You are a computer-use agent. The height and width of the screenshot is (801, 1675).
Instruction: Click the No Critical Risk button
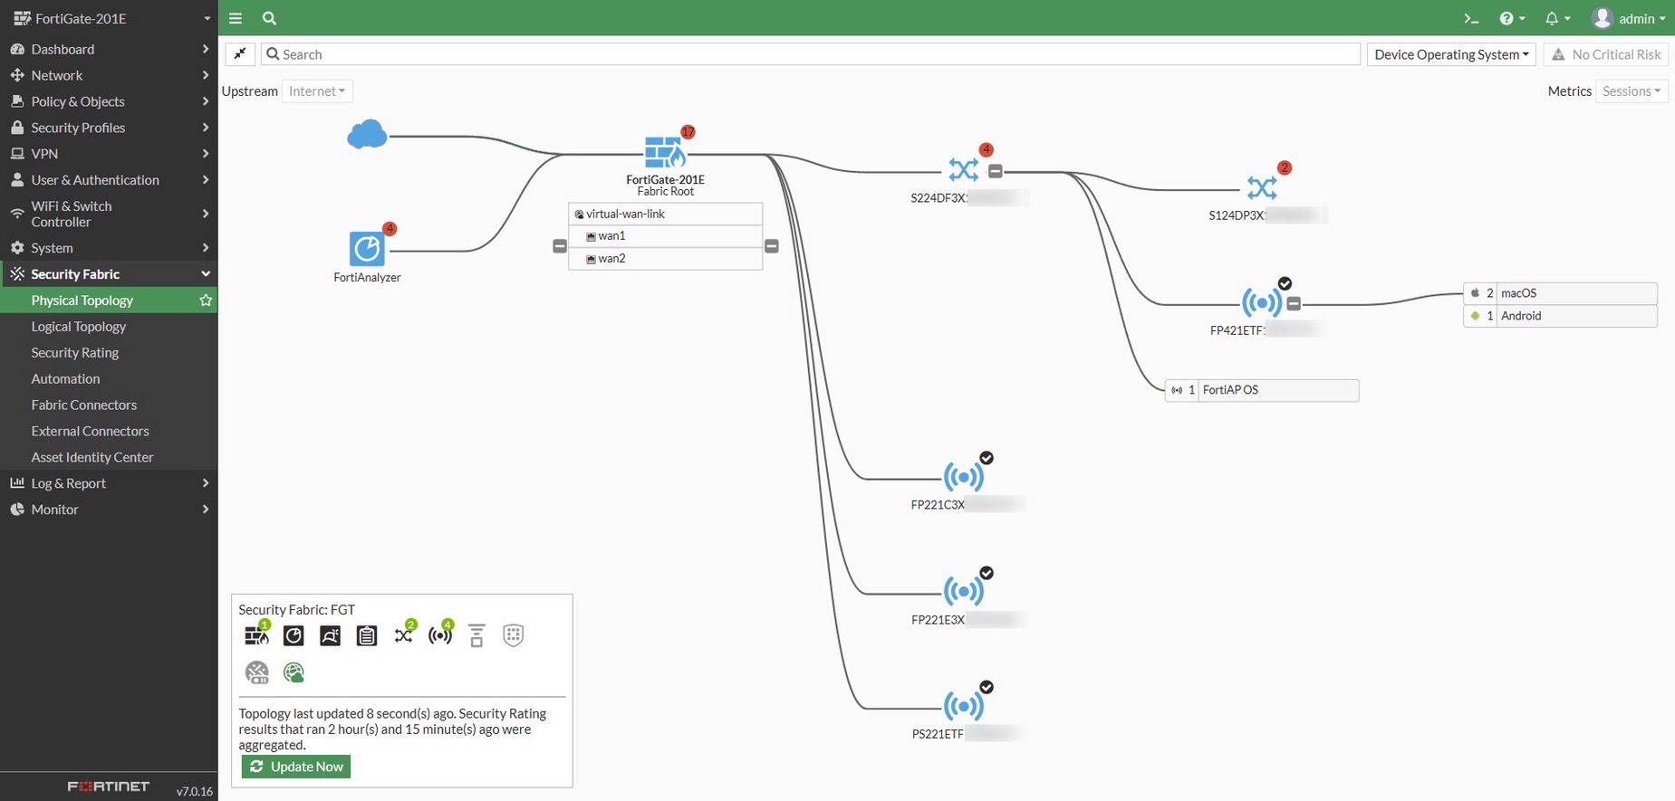pos(1606,54)
